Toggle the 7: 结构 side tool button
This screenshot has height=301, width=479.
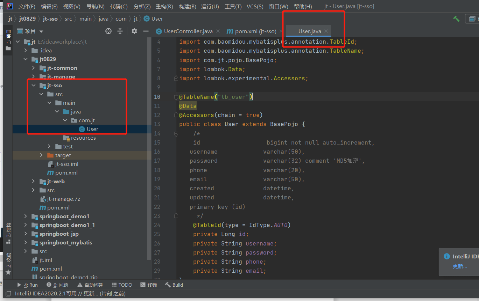click(x=8, y=233)
